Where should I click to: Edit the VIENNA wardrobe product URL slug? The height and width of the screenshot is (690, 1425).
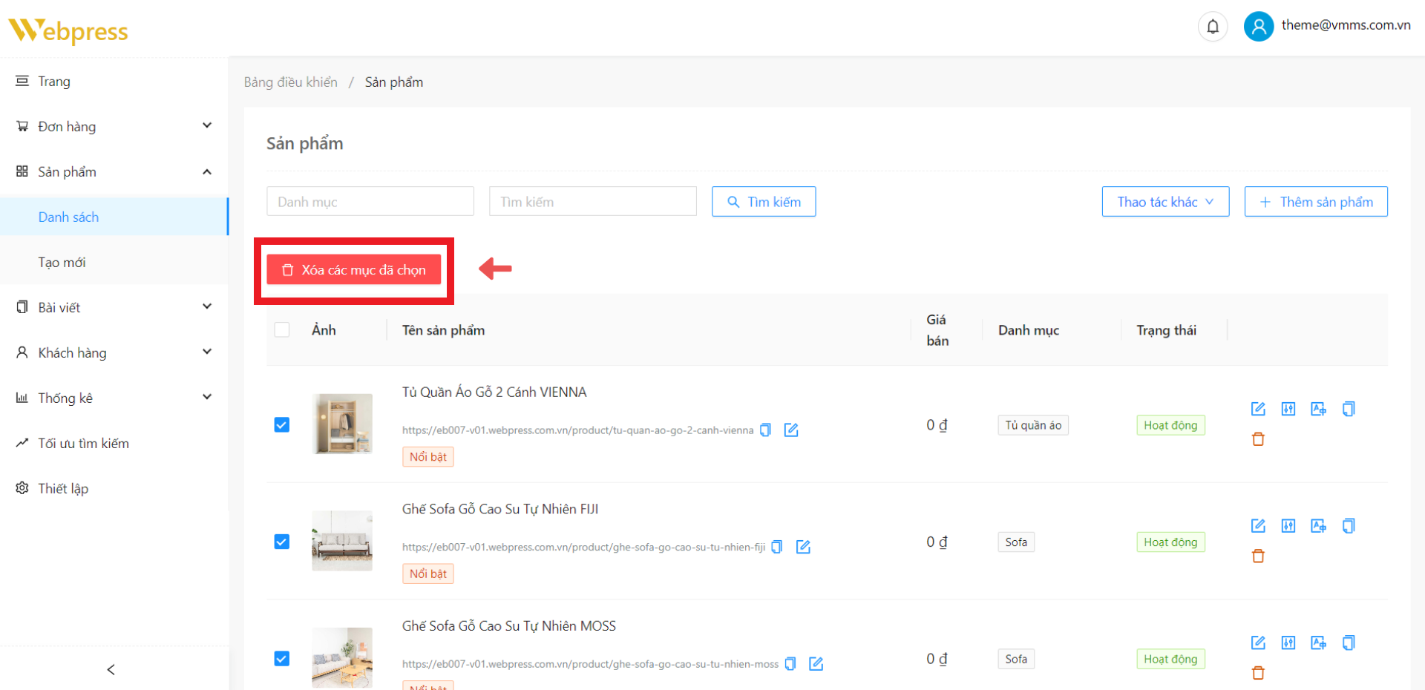(x=791, y=430)
